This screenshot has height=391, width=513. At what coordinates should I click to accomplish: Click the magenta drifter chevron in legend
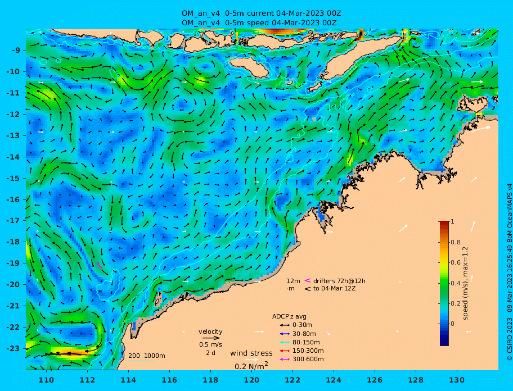(x=308, y=280)
